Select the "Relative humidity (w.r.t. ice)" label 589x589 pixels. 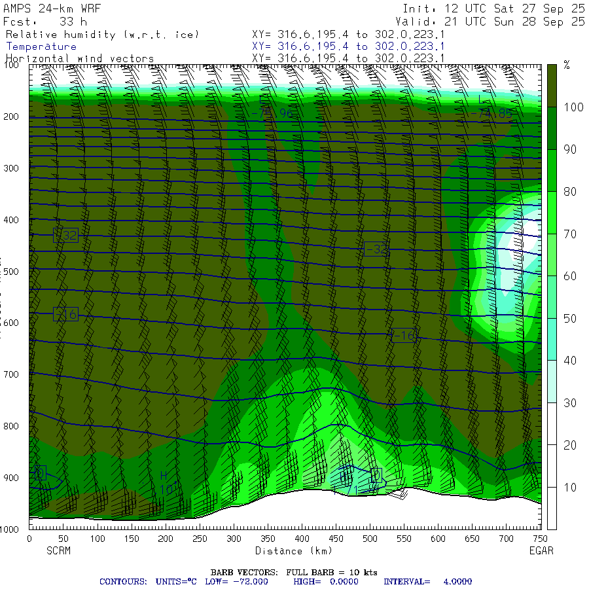point(102,35)
